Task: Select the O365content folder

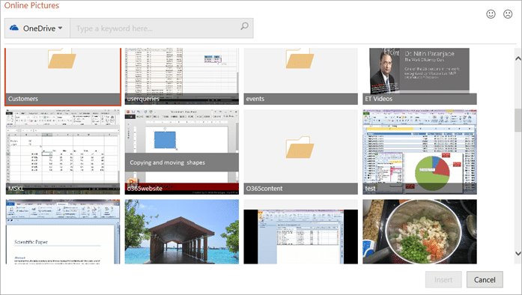Action: [x=300, y=152]
